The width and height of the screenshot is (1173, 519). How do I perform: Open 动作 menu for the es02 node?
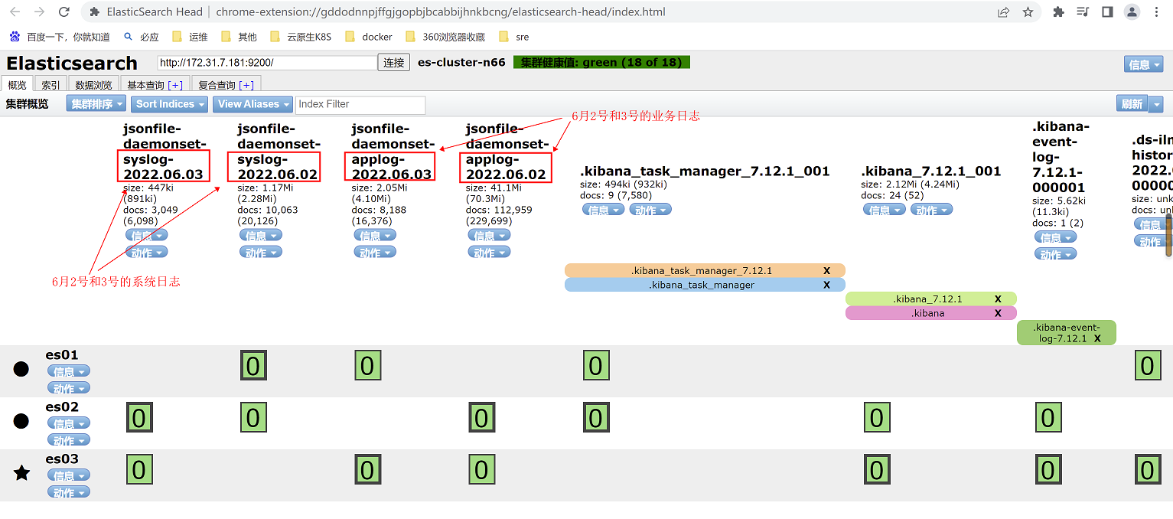[69, 440]
